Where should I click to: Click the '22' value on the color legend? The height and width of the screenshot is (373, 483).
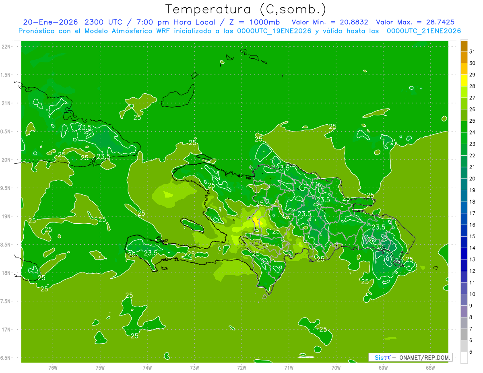(x=473, y=155)
